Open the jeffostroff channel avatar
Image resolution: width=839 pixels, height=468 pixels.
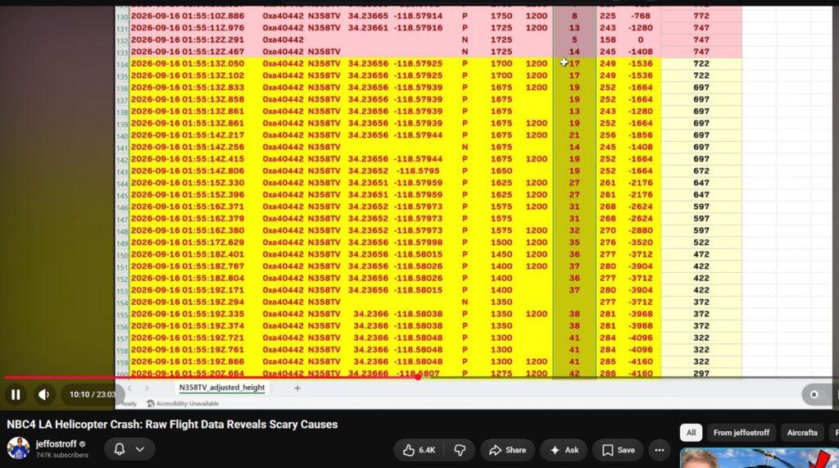pyautogui.click(x=18, y=448)
